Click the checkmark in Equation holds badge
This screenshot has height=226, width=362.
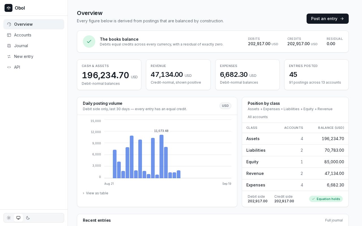click(313, 199)
